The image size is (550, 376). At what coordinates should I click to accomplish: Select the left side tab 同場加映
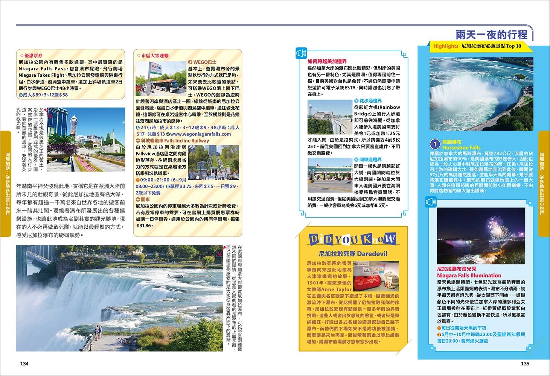coord(8,184)
